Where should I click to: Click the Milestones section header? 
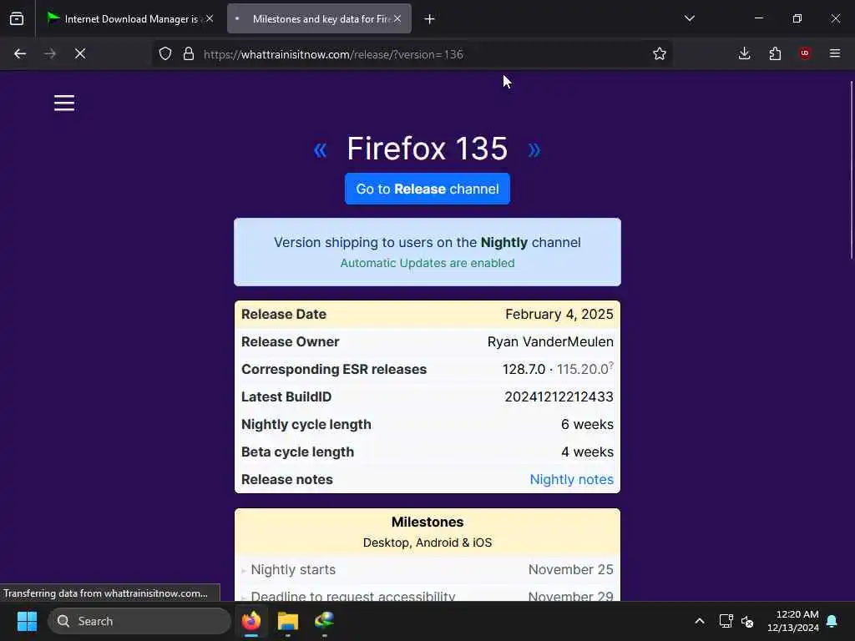(427, 522)
